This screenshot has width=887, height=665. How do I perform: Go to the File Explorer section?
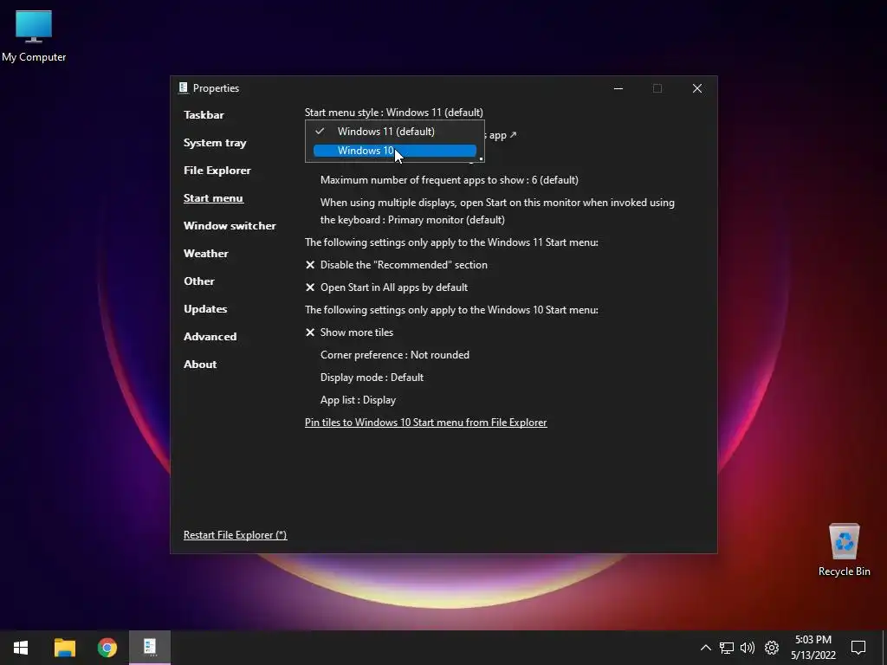point(217,171)
